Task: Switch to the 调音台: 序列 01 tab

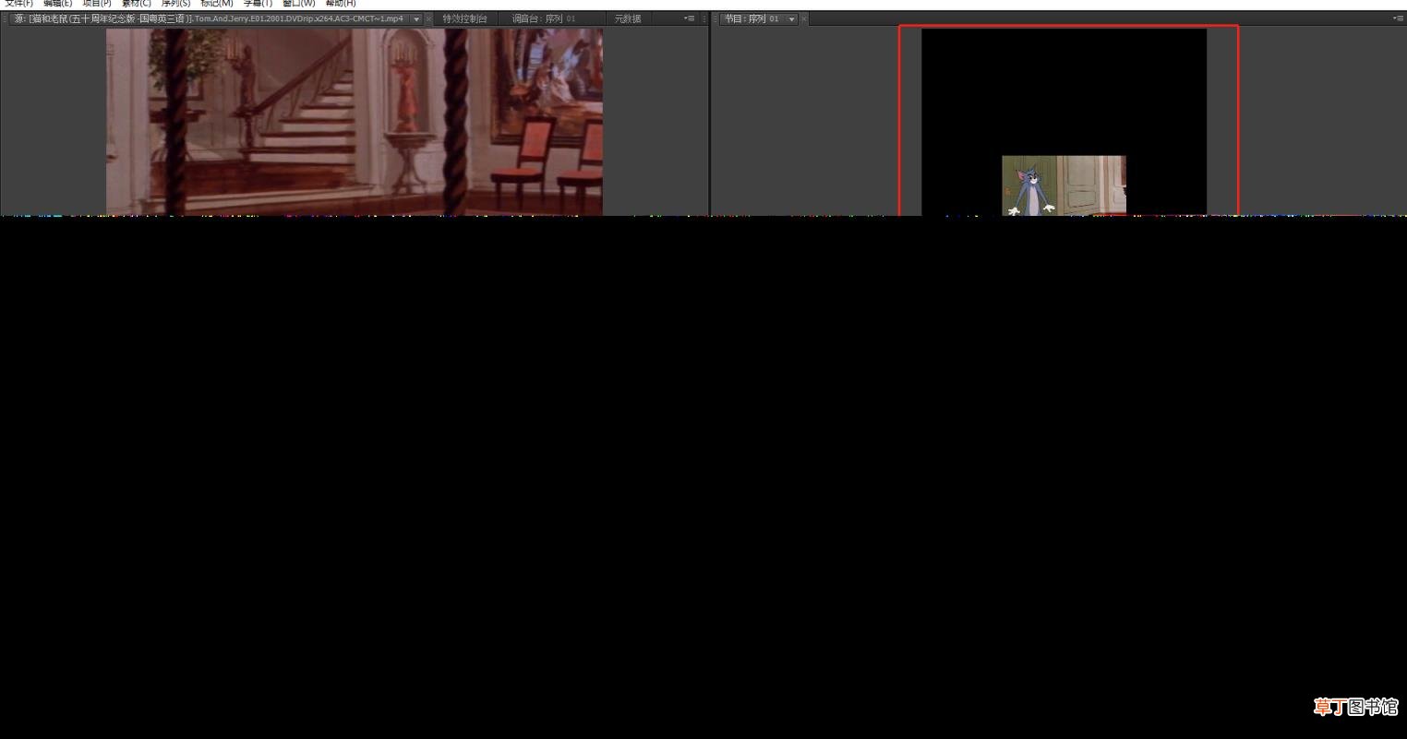Action: pos(544,18)
